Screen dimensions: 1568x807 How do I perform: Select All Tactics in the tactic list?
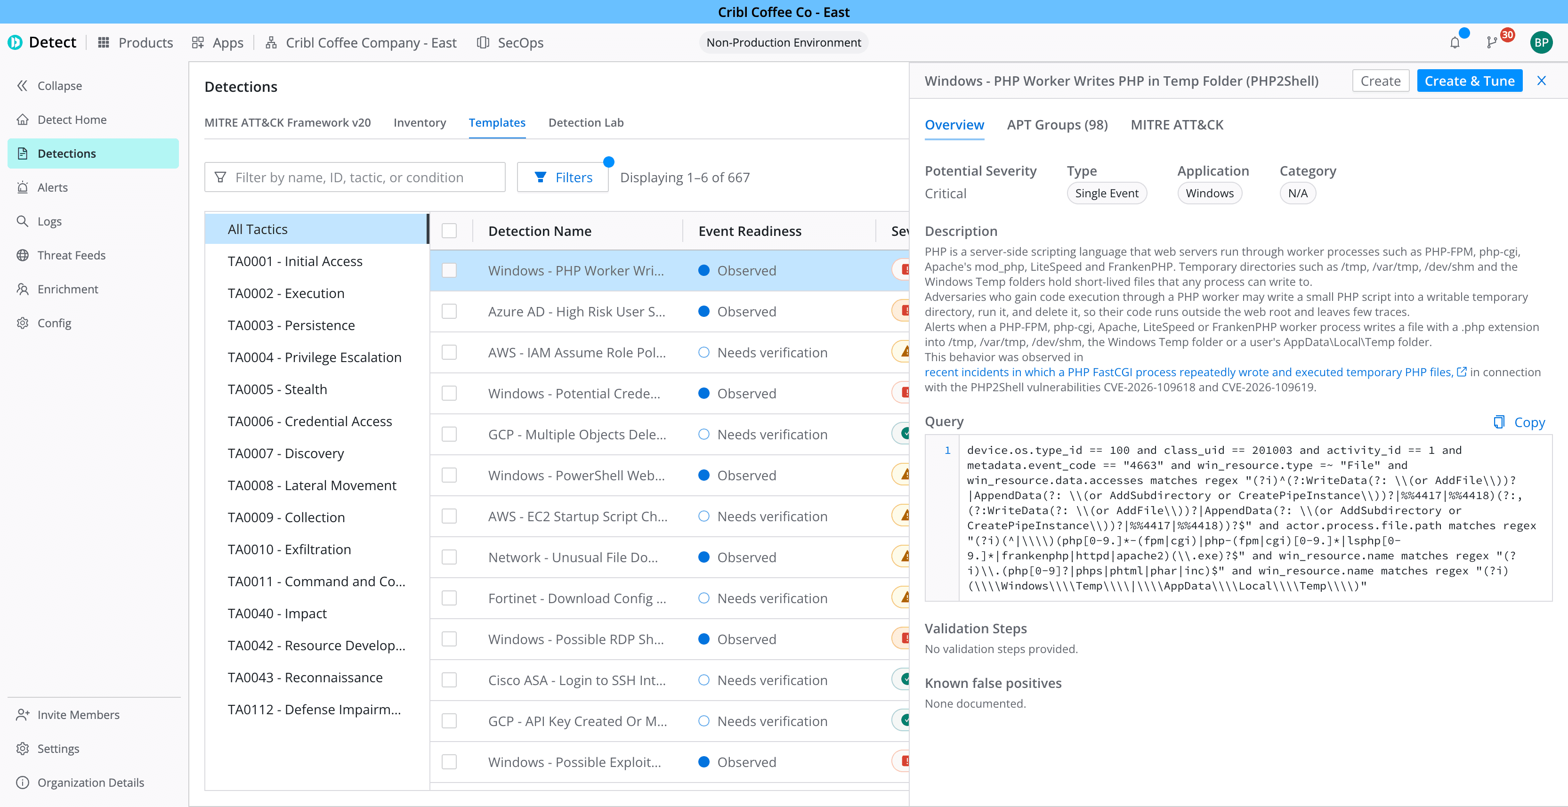(317, 229)
